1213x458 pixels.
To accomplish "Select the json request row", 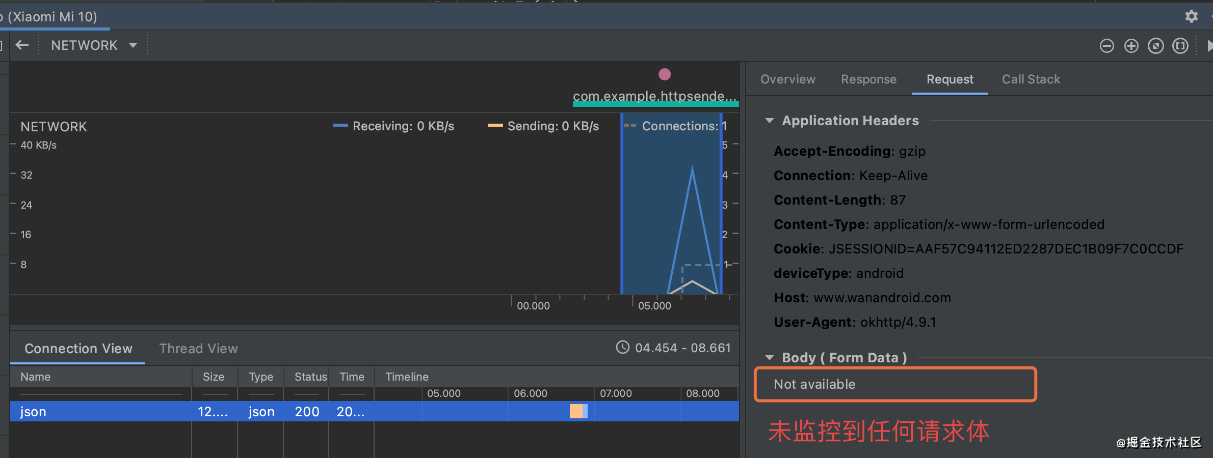I will pos(374,411).
